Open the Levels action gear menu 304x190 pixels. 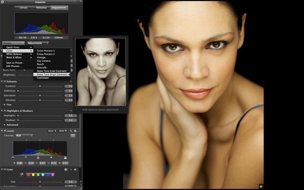[x=76, y=131]
